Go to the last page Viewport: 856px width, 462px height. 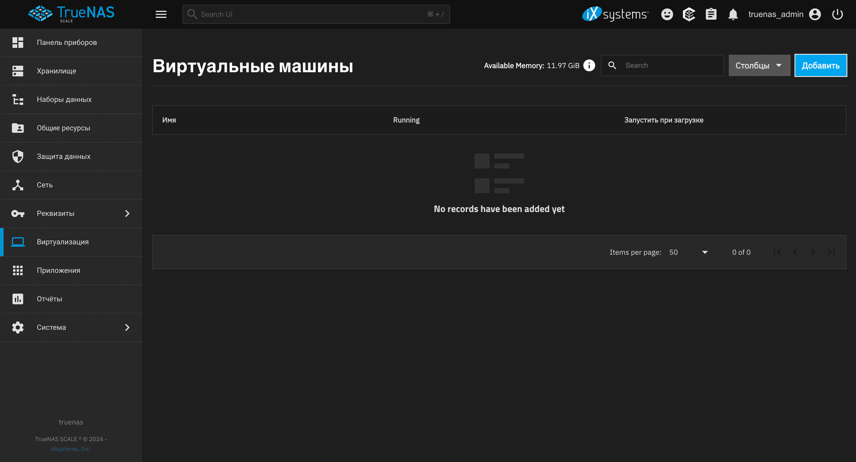831,252
